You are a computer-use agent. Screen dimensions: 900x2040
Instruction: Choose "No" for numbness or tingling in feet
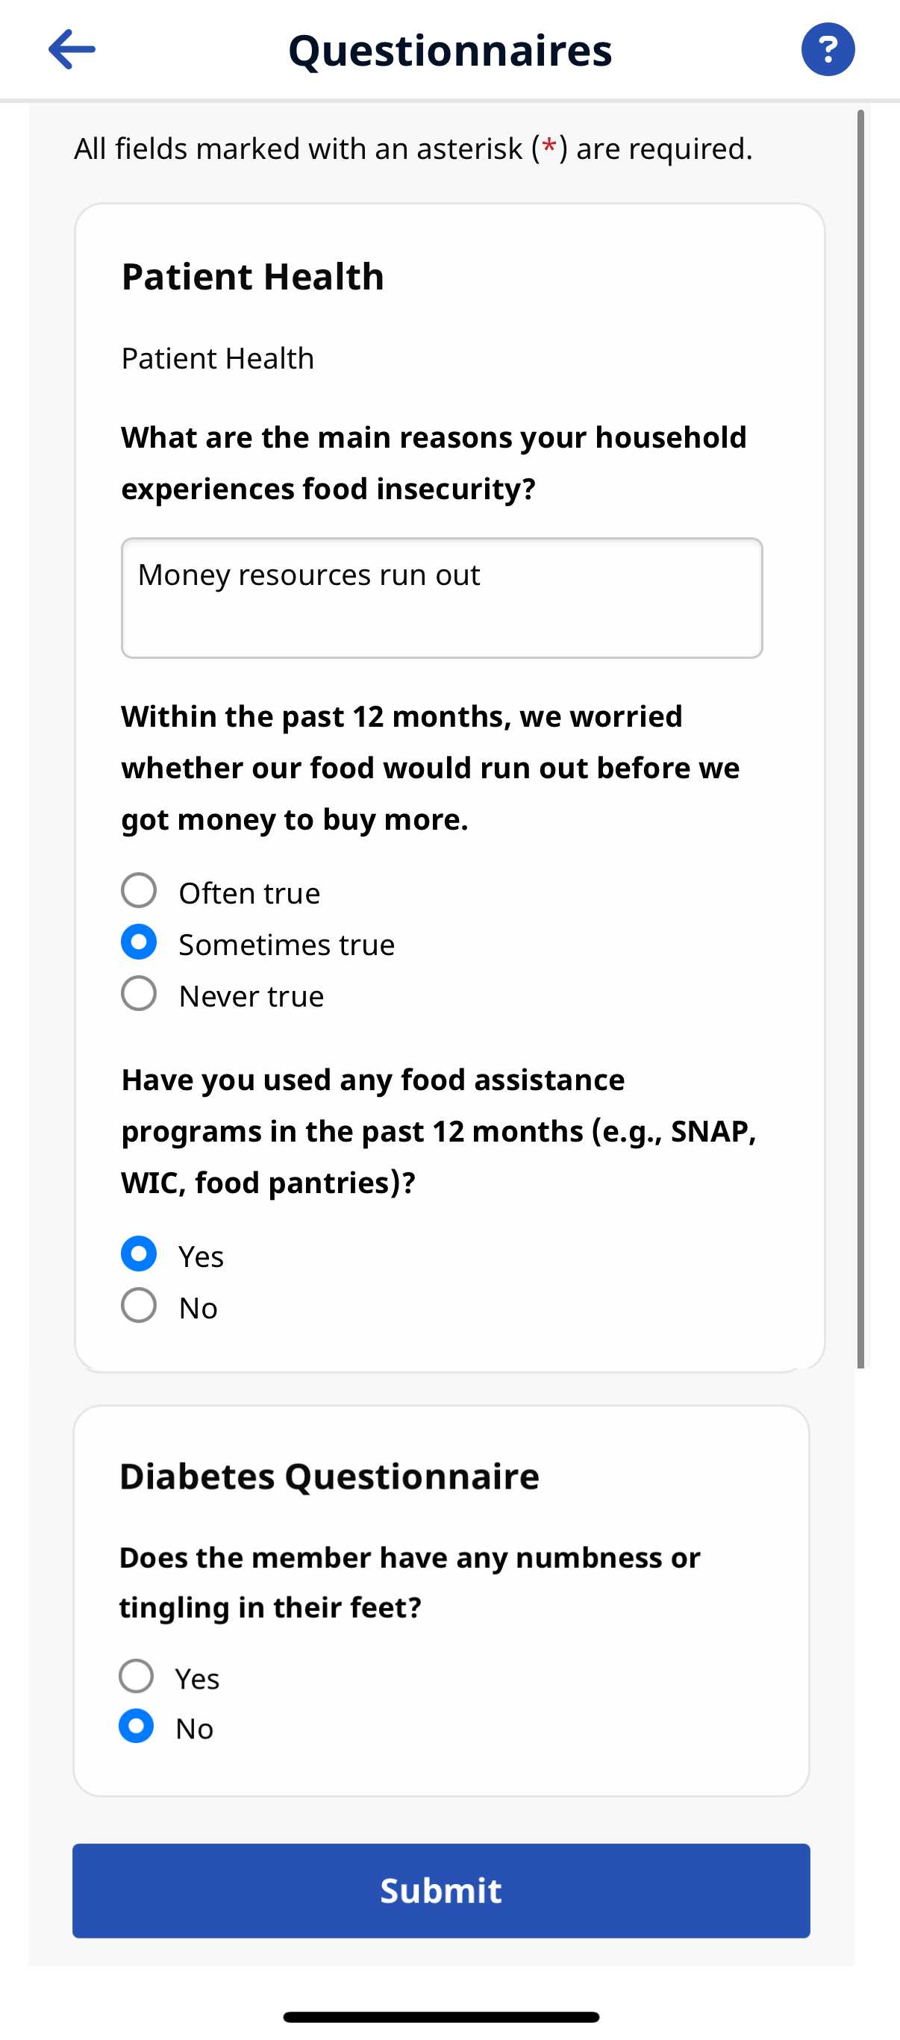(137, 1727)
